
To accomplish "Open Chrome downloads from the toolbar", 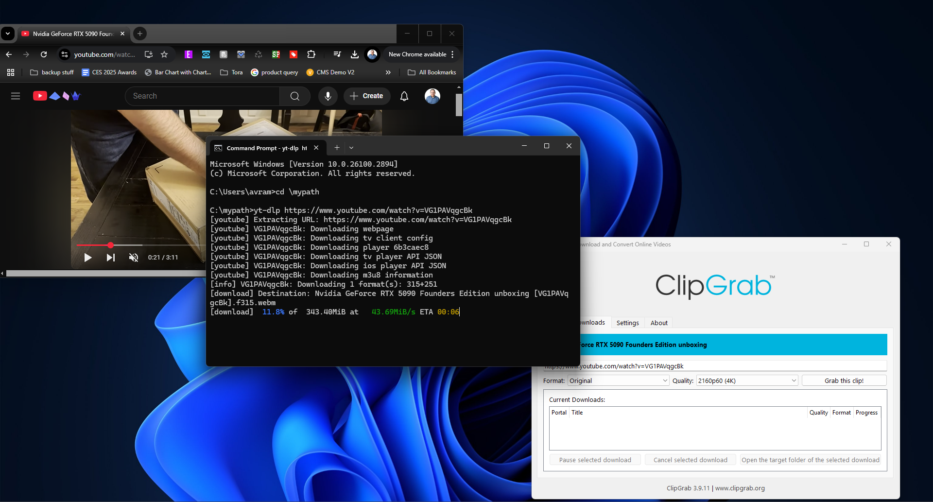I will pyautogui.click(x=354, y=54).
